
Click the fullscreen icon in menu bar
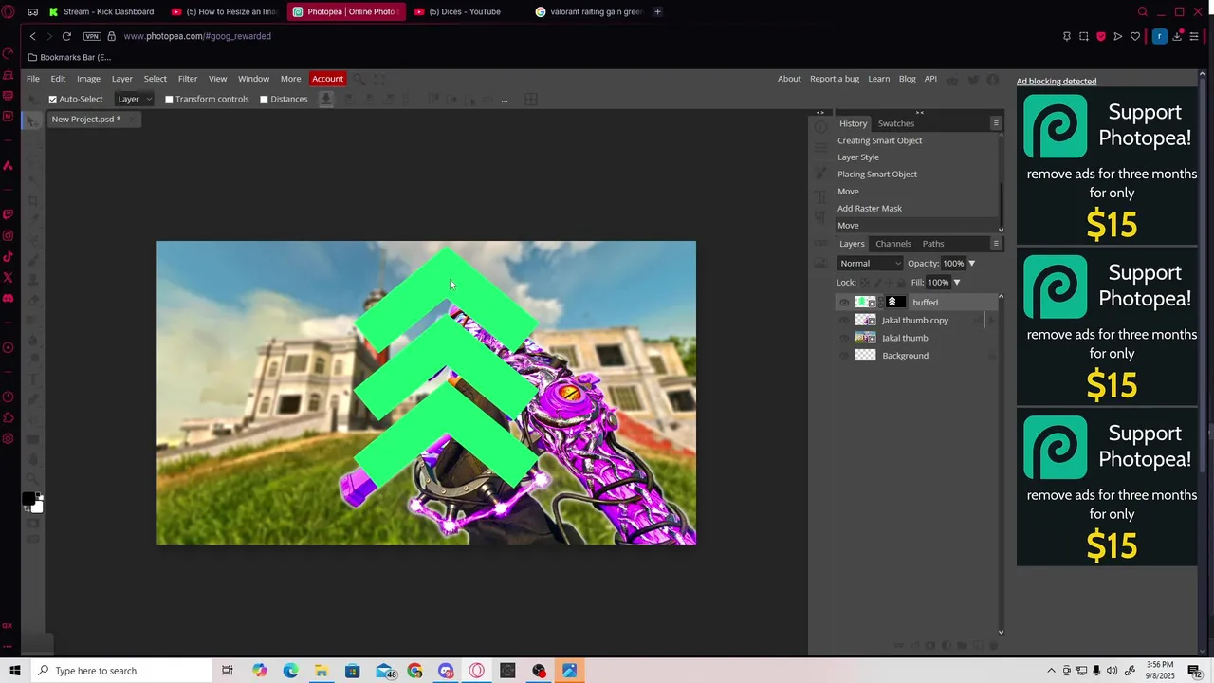(379, 79)
